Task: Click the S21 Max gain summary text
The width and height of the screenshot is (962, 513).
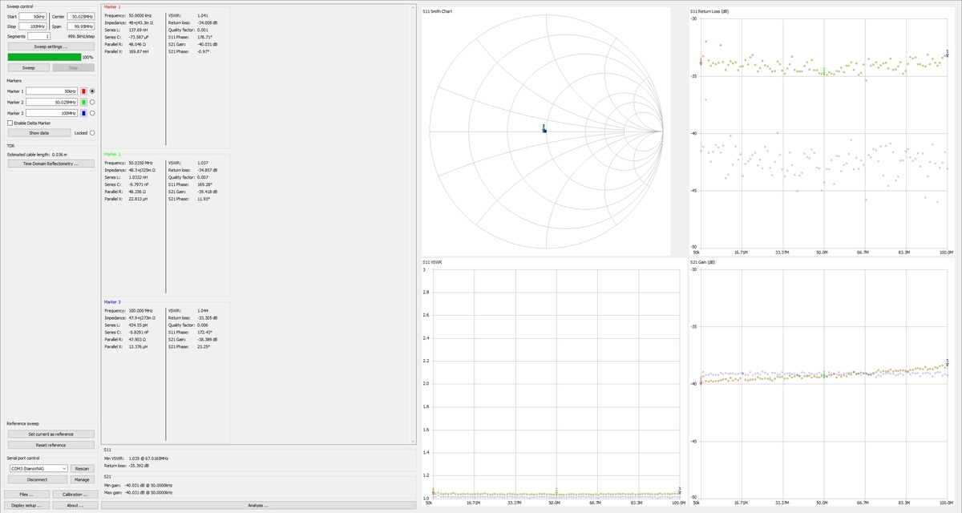Action: coord(139,491)
